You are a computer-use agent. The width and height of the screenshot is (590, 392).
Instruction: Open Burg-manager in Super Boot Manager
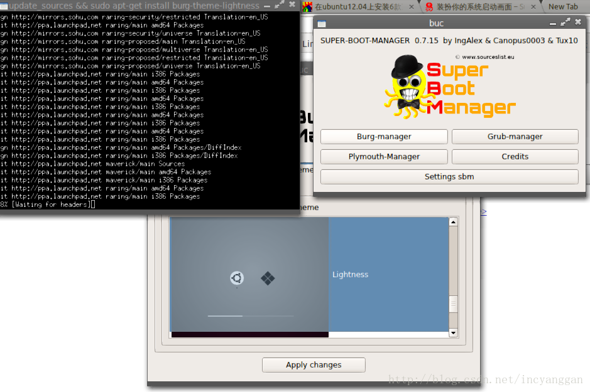[x=384, y=137]
